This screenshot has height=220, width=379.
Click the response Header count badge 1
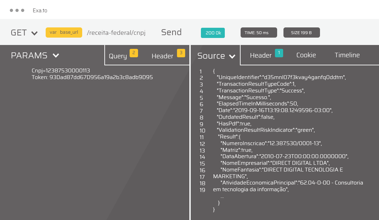coord(279,53)
